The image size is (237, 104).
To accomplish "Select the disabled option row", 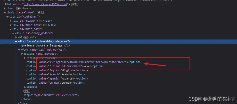I will (x=65, y=66).
